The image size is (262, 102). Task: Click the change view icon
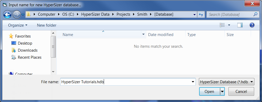(x=222, y=25)
